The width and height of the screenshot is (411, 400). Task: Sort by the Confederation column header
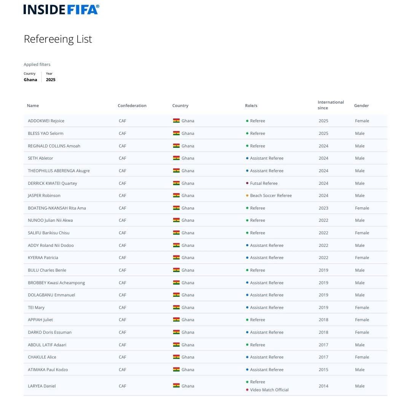pyautogui.click(x=132, y=106)
